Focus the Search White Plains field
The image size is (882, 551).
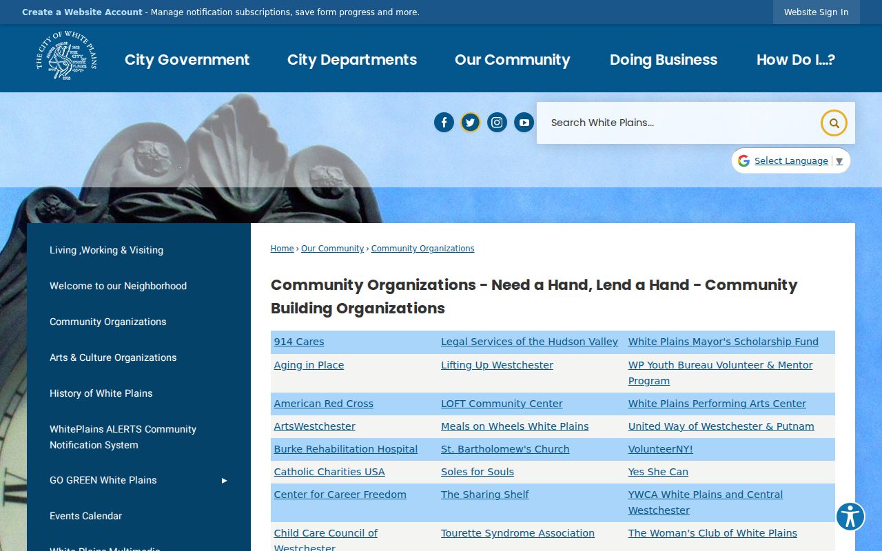tap(679, 123)
